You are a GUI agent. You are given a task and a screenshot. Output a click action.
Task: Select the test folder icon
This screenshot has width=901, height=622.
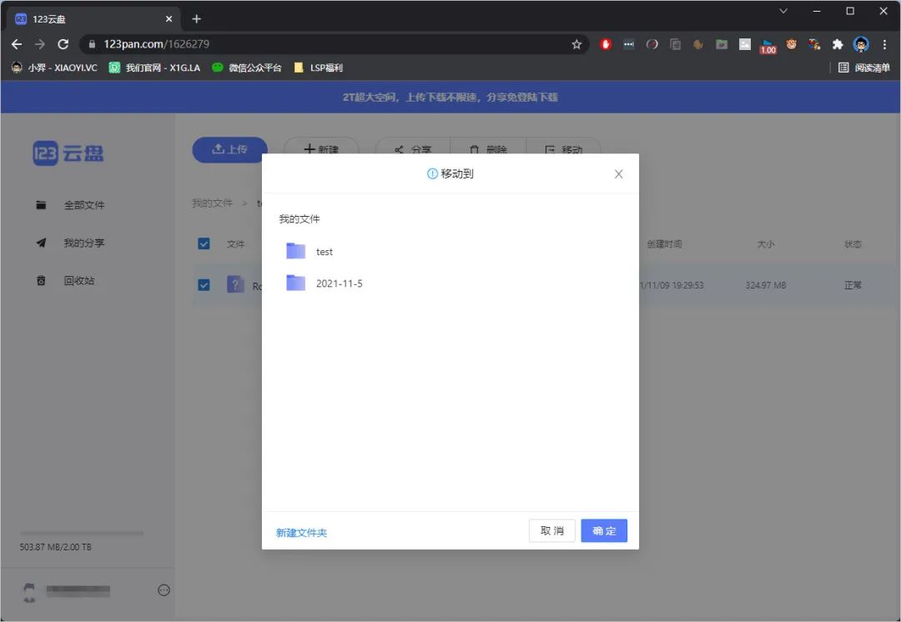tap(295, 251)
